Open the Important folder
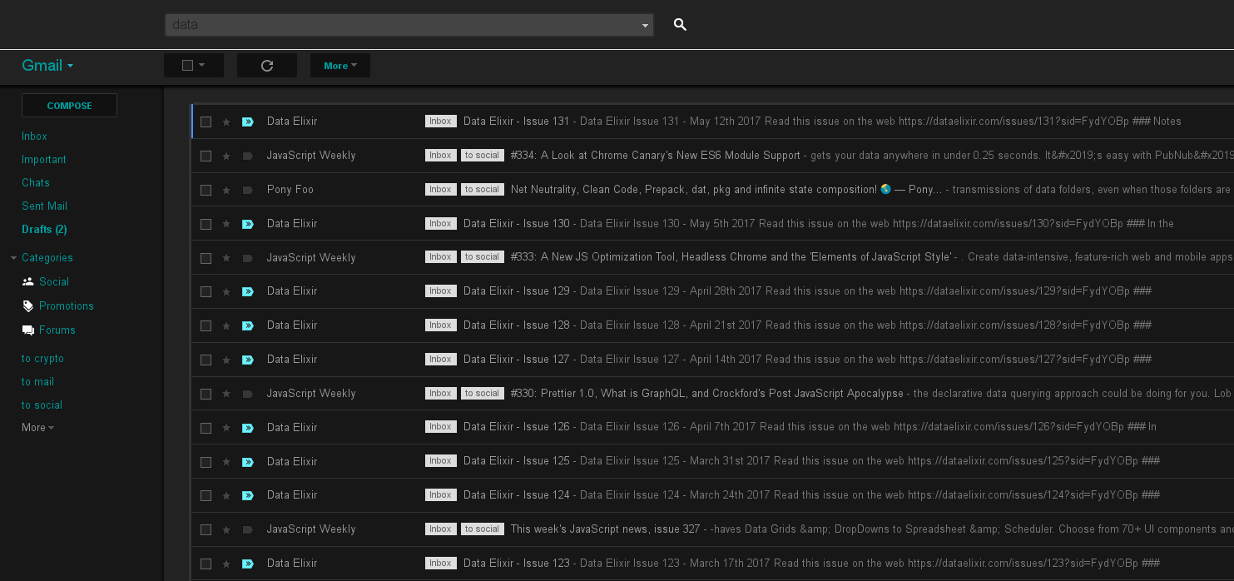The image size is (1234, 581). [44, 159]
